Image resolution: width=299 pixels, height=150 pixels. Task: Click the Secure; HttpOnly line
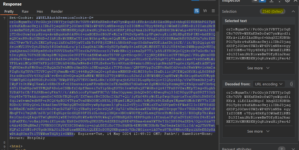(27, 138)
